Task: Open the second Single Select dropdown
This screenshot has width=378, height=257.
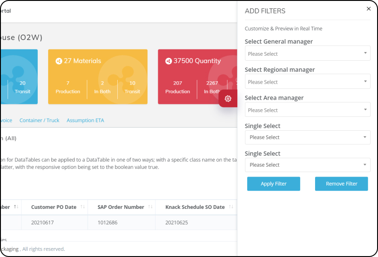Action: [x=307, y=165]
